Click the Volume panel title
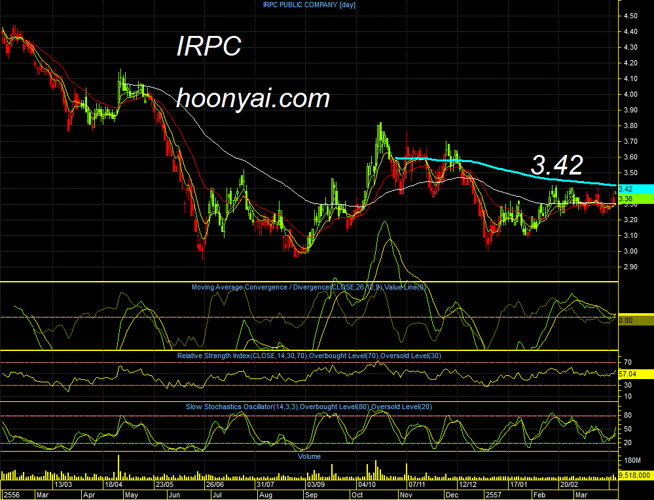Image resolution: width=654 pixels, height=500 pixels. coord(309,457)
